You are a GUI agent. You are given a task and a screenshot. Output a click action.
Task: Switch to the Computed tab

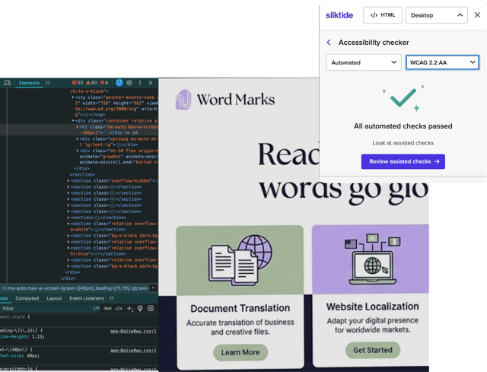coord(27,298)
